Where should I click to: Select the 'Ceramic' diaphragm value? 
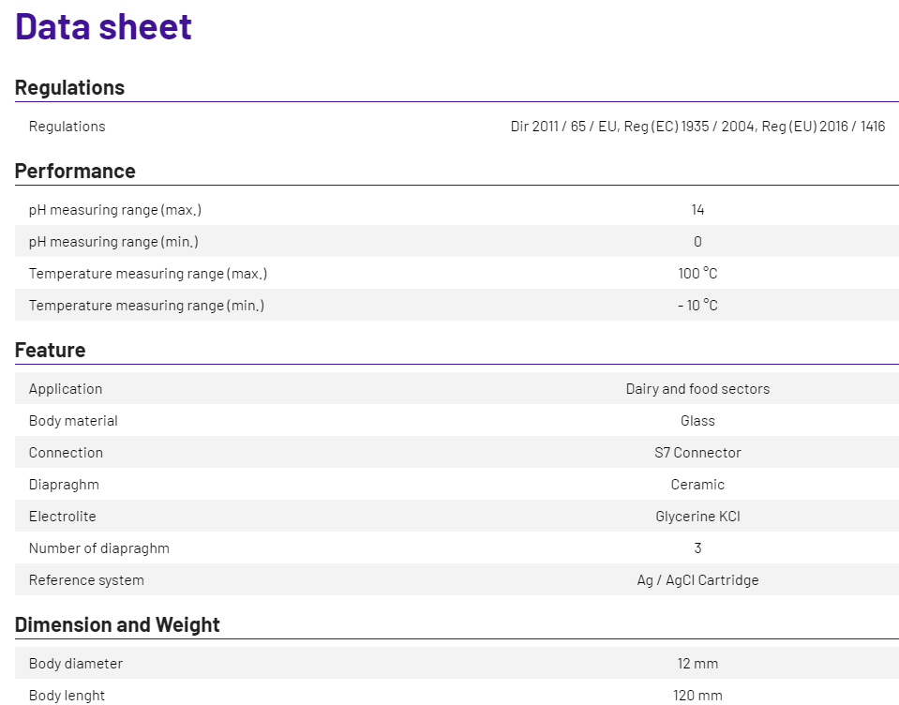point(697,485)
